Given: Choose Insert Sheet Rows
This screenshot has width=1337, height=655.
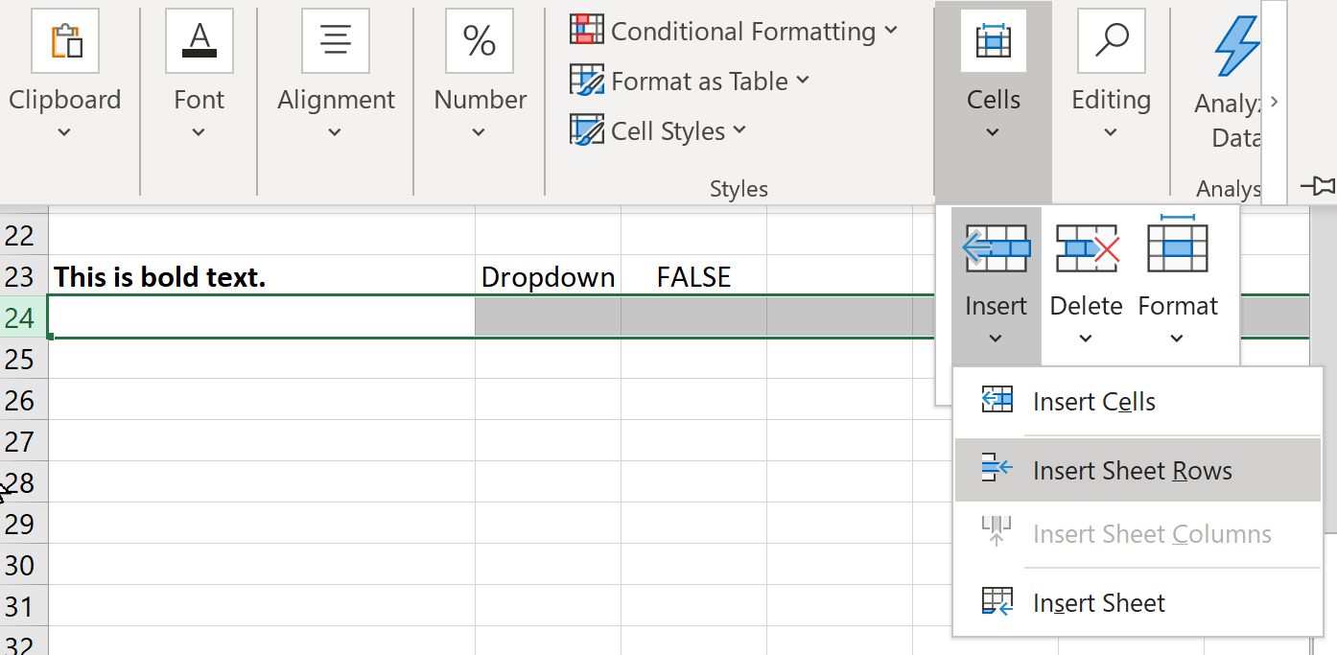Looking at the screenshot, I should pyautogui.click(x=1132, y=470).
